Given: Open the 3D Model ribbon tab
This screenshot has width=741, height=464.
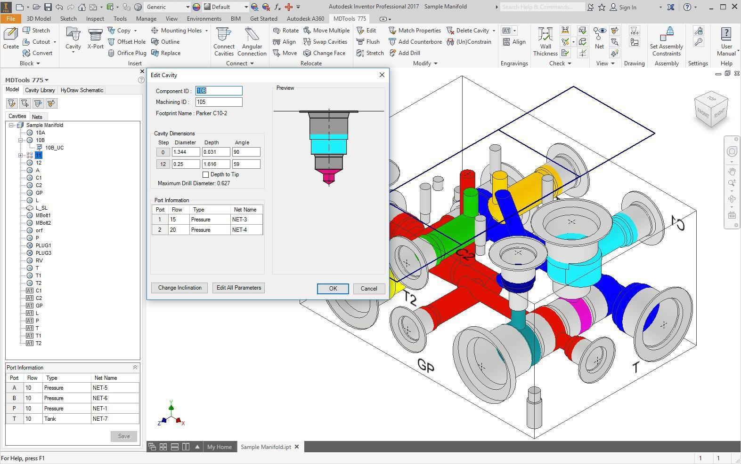Looking at the screenshot, I should pos(39,19).
